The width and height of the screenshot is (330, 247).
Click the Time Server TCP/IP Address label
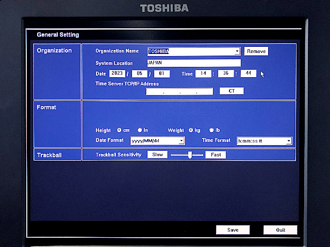127,84
